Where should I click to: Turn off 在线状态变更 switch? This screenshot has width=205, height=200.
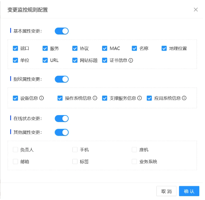(x=62, y=118)
